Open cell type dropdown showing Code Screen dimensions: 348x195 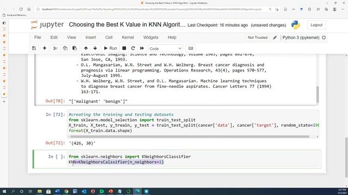pos(165,48)
